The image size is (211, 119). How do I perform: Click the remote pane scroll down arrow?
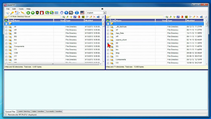207,64
